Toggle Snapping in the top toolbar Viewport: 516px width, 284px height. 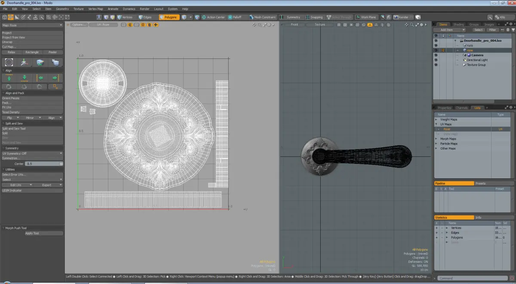pos(314,17)
